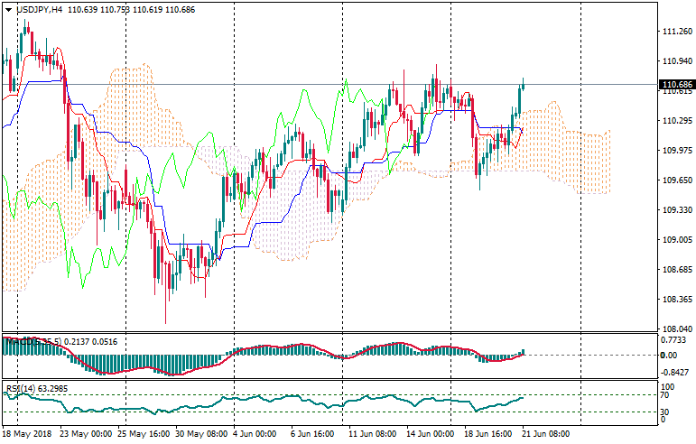Select the 23 May 00:00 time label
The height and width of the screenshot is (444, 696).
tap(84, 434)
